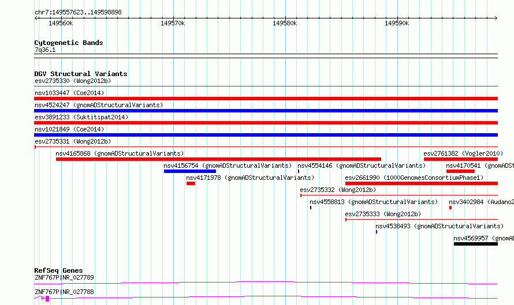Open the esv2661990 label text
514x305 pixels.
pyautogui.click(x=414, y=178)
